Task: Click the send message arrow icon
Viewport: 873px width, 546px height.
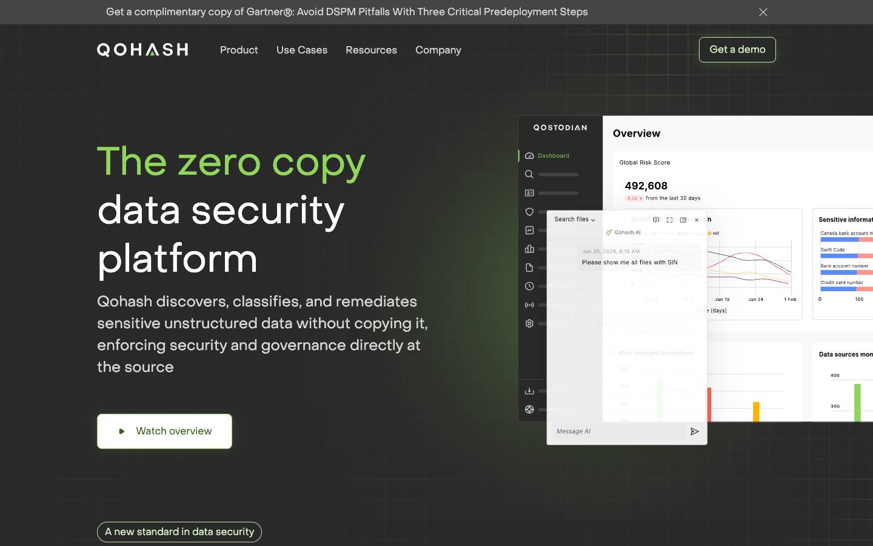Action: pyautogui.click(x=695, y=431)
